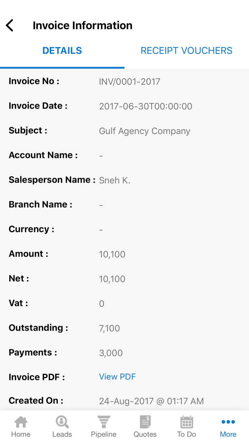Screen dimensions: 249x443
Task: Tap the Outstanding amount 7,100
Action: pos(109,328)
